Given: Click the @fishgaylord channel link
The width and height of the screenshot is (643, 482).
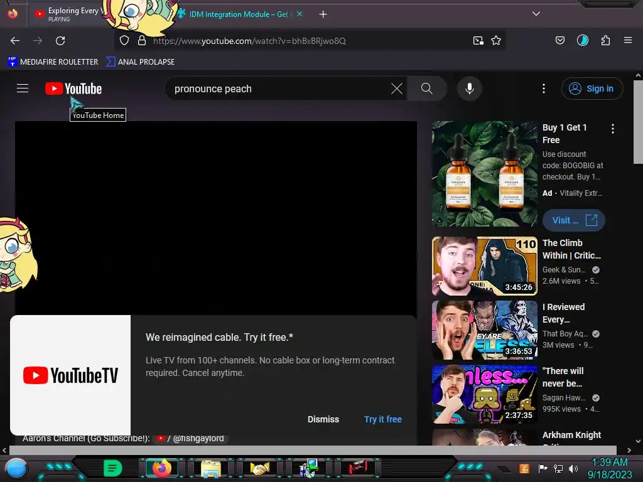Looking at the screenshot, I should 191,439.
